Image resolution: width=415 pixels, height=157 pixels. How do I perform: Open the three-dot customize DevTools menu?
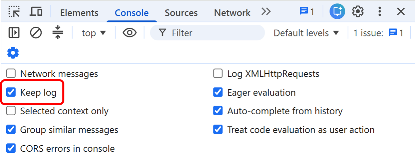379,12
